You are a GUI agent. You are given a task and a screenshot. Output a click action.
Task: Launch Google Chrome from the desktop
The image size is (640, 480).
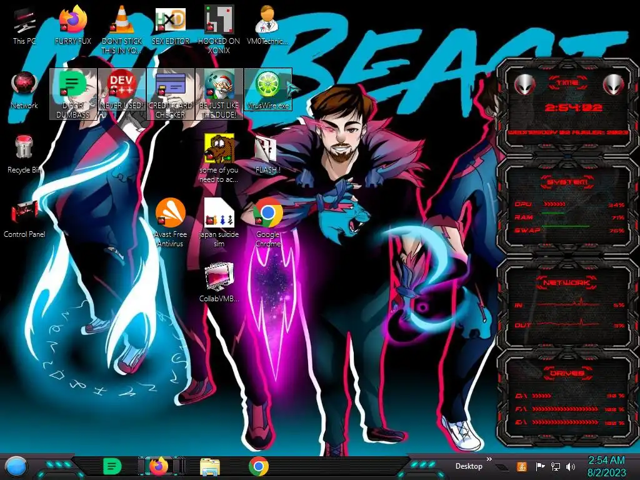(267, 223)
